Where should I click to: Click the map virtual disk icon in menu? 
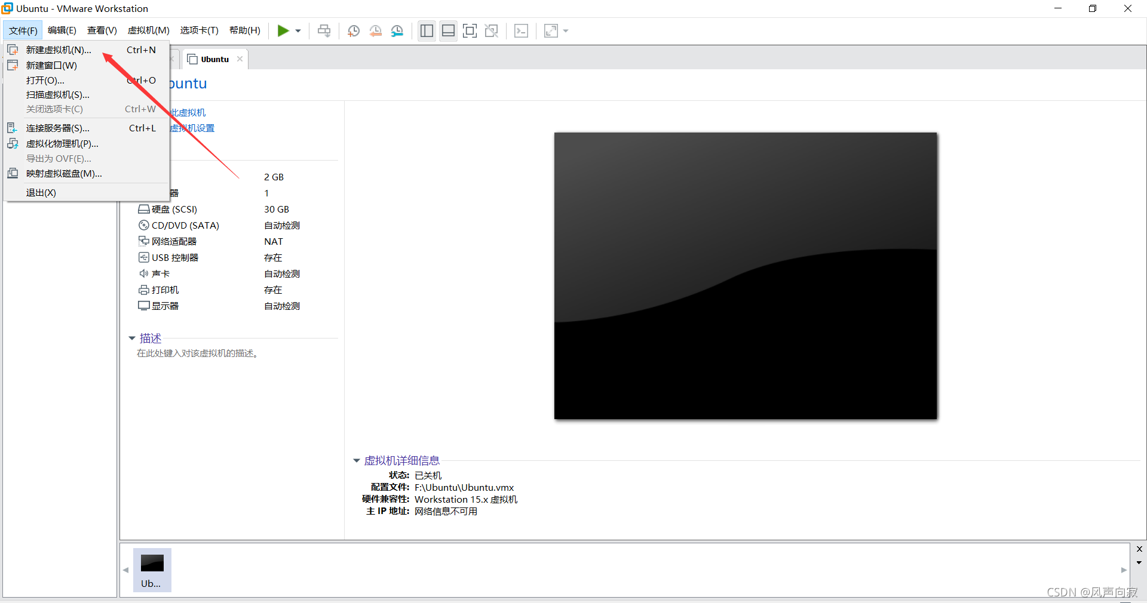pos(13,173)
